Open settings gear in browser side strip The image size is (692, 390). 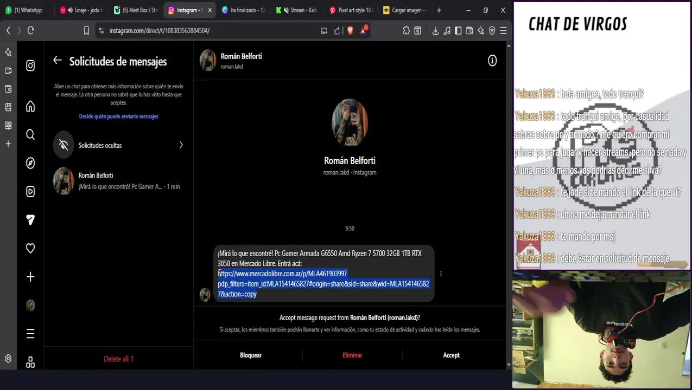[x=8, y=359]
